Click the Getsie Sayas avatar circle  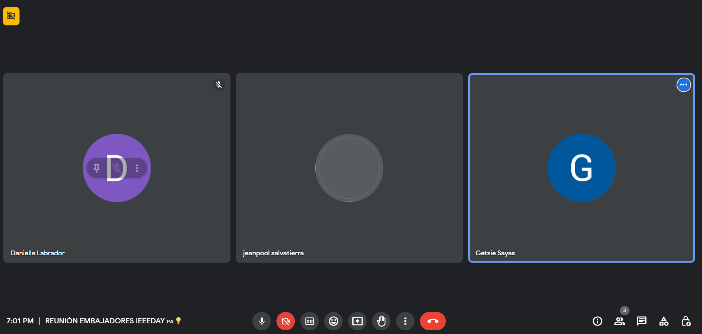[x=581, y=168]
